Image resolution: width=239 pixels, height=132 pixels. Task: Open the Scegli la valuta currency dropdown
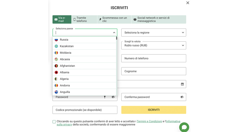coord(154,45)
